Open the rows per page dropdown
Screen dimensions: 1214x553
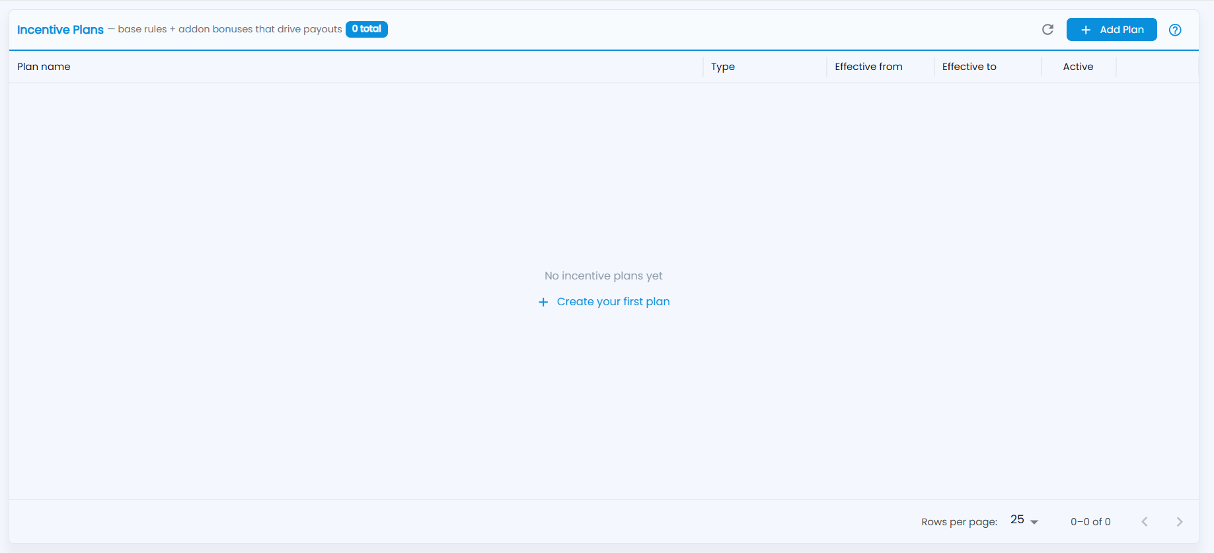[x=1024, y=521]
